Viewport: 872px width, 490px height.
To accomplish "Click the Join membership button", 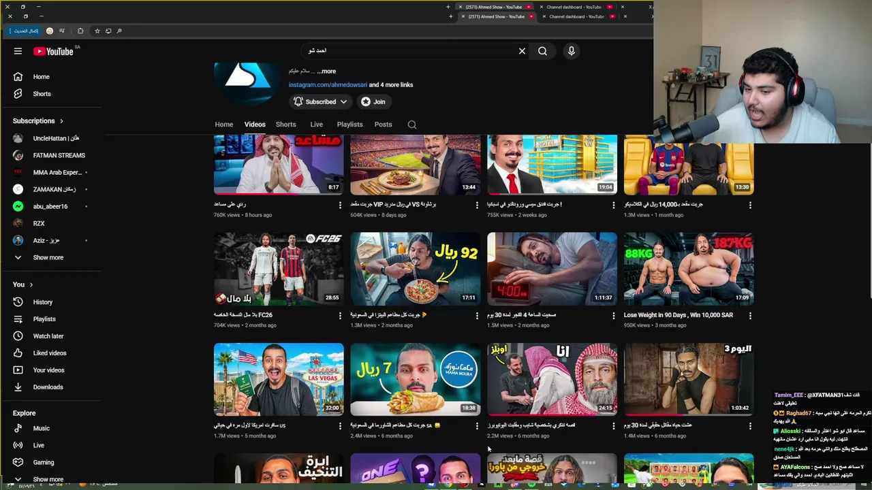I will 373,101.
